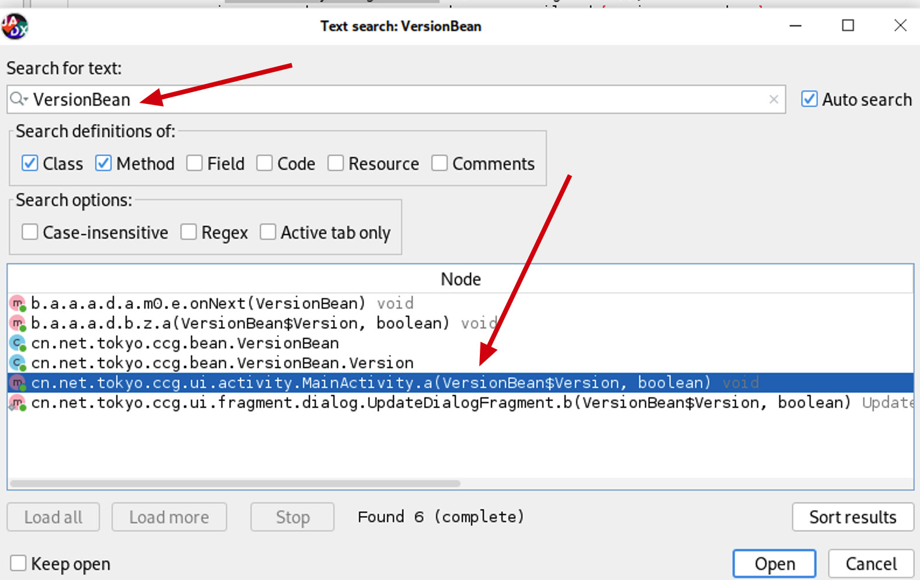Image resolution: width=920 pixels, height=580 pixels.
Task: Click class icon for VersionBean.Version result
Action: click(x=18, y=363)
